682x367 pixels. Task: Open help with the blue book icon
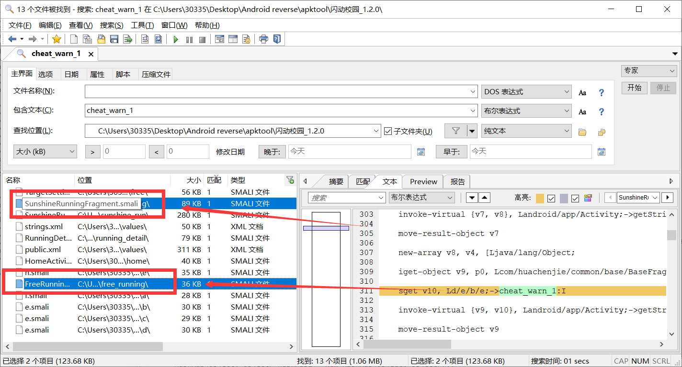tap(277, 39)
